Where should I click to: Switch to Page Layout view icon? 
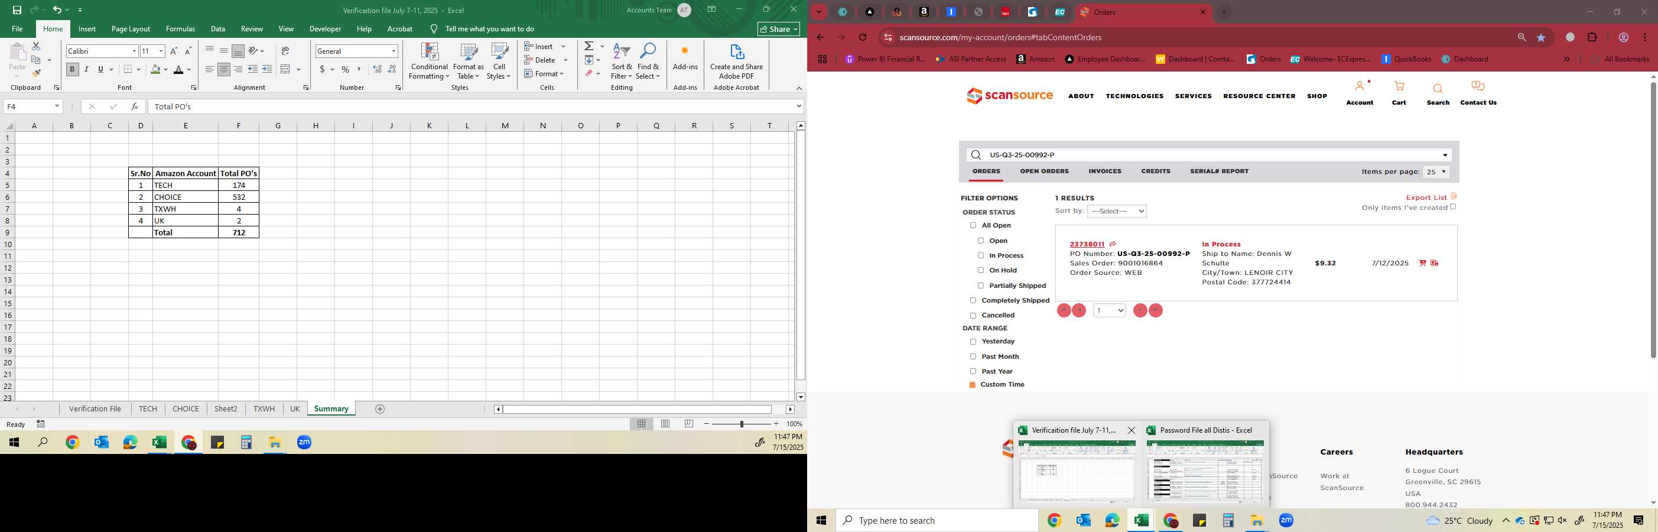click(x=665, y=424)
